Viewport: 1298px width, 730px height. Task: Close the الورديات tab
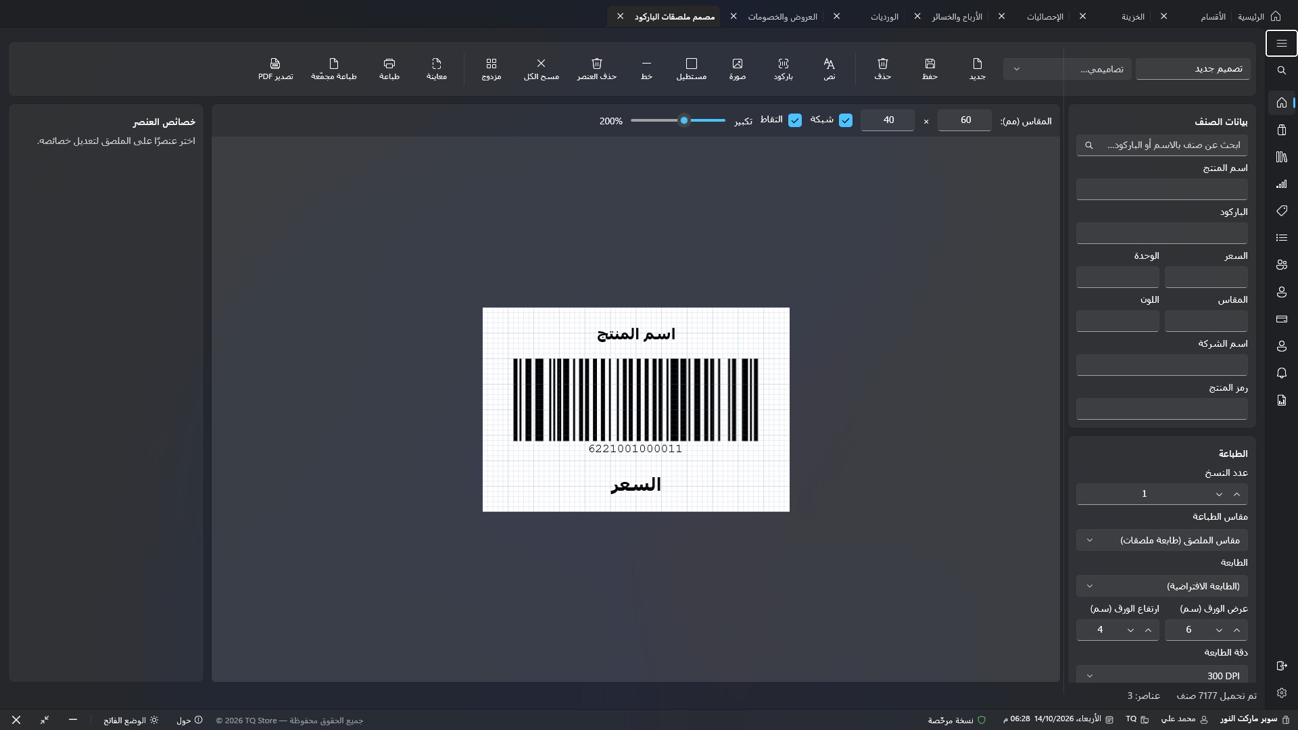pyautogui.click(x=836, y=16)
